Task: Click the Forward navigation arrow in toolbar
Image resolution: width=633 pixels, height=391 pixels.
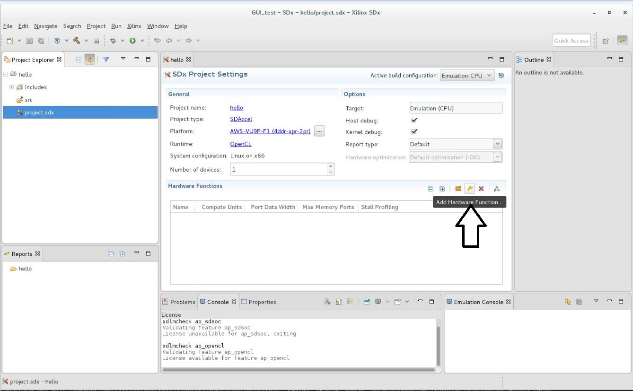Action: (188, 41)
